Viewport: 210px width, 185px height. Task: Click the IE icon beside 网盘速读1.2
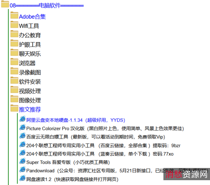[x=22, y=178]
